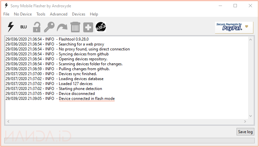This screenshot has width=259, height=147.
Task: Click the BLU bootloader unlock icon
Action: pos(23,27)
